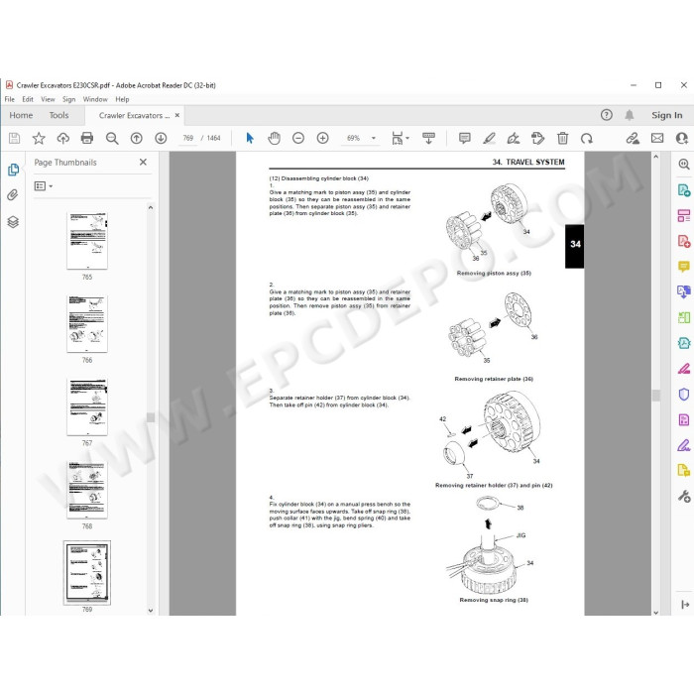Viewport: 694px width, 694px height.
Task: Select page 768 thumbnail
Action: [x=87, y=490]
